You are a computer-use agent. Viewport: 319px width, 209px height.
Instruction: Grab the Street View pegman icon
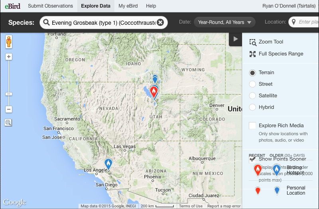click(x=9, y=42)
